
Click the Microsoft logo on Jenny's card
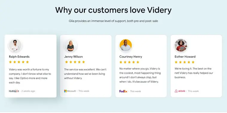coord(70,91)
